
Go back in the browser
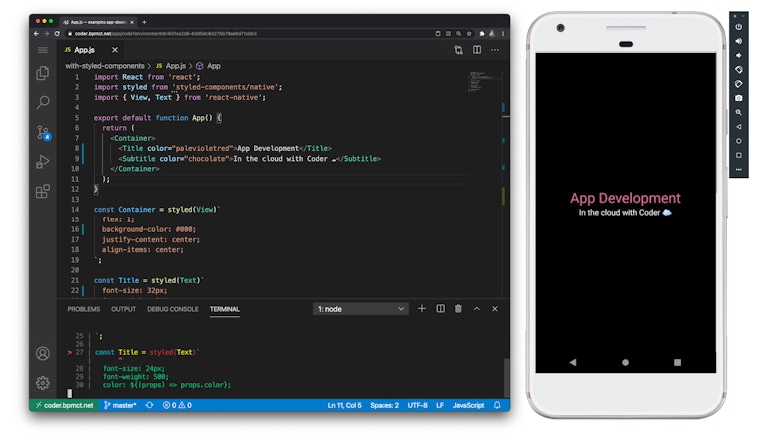click(36, 34)
